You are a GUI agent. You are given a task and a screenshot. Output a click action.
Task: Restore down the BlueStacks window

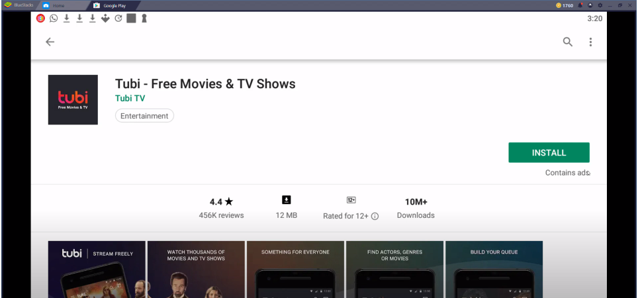(620, 5)
